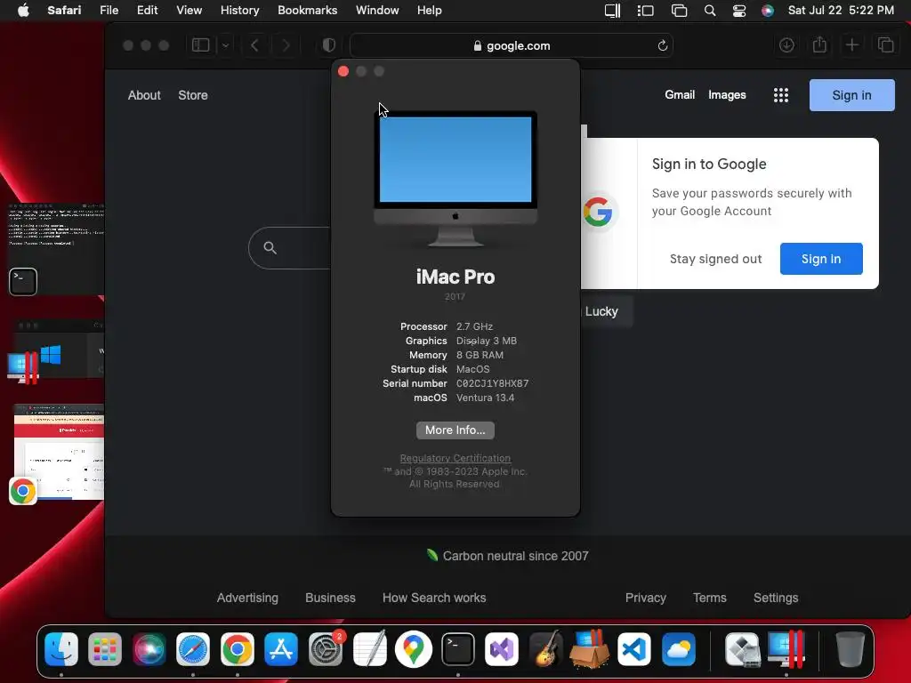The height and width of the screenshot is (683, 911).
Task: Click Safari's Share button
Action: pos(819,44)
